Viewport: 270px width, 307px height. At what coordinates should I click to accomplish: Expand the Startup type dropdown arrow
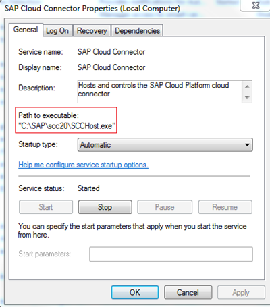[247, 145]
